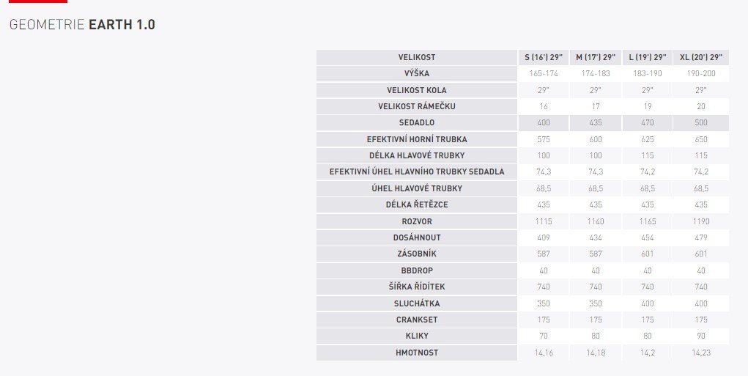Select the VÝŠKA row label
The width and height of the screenshot is (748, 376).
(x=416, y=73)
